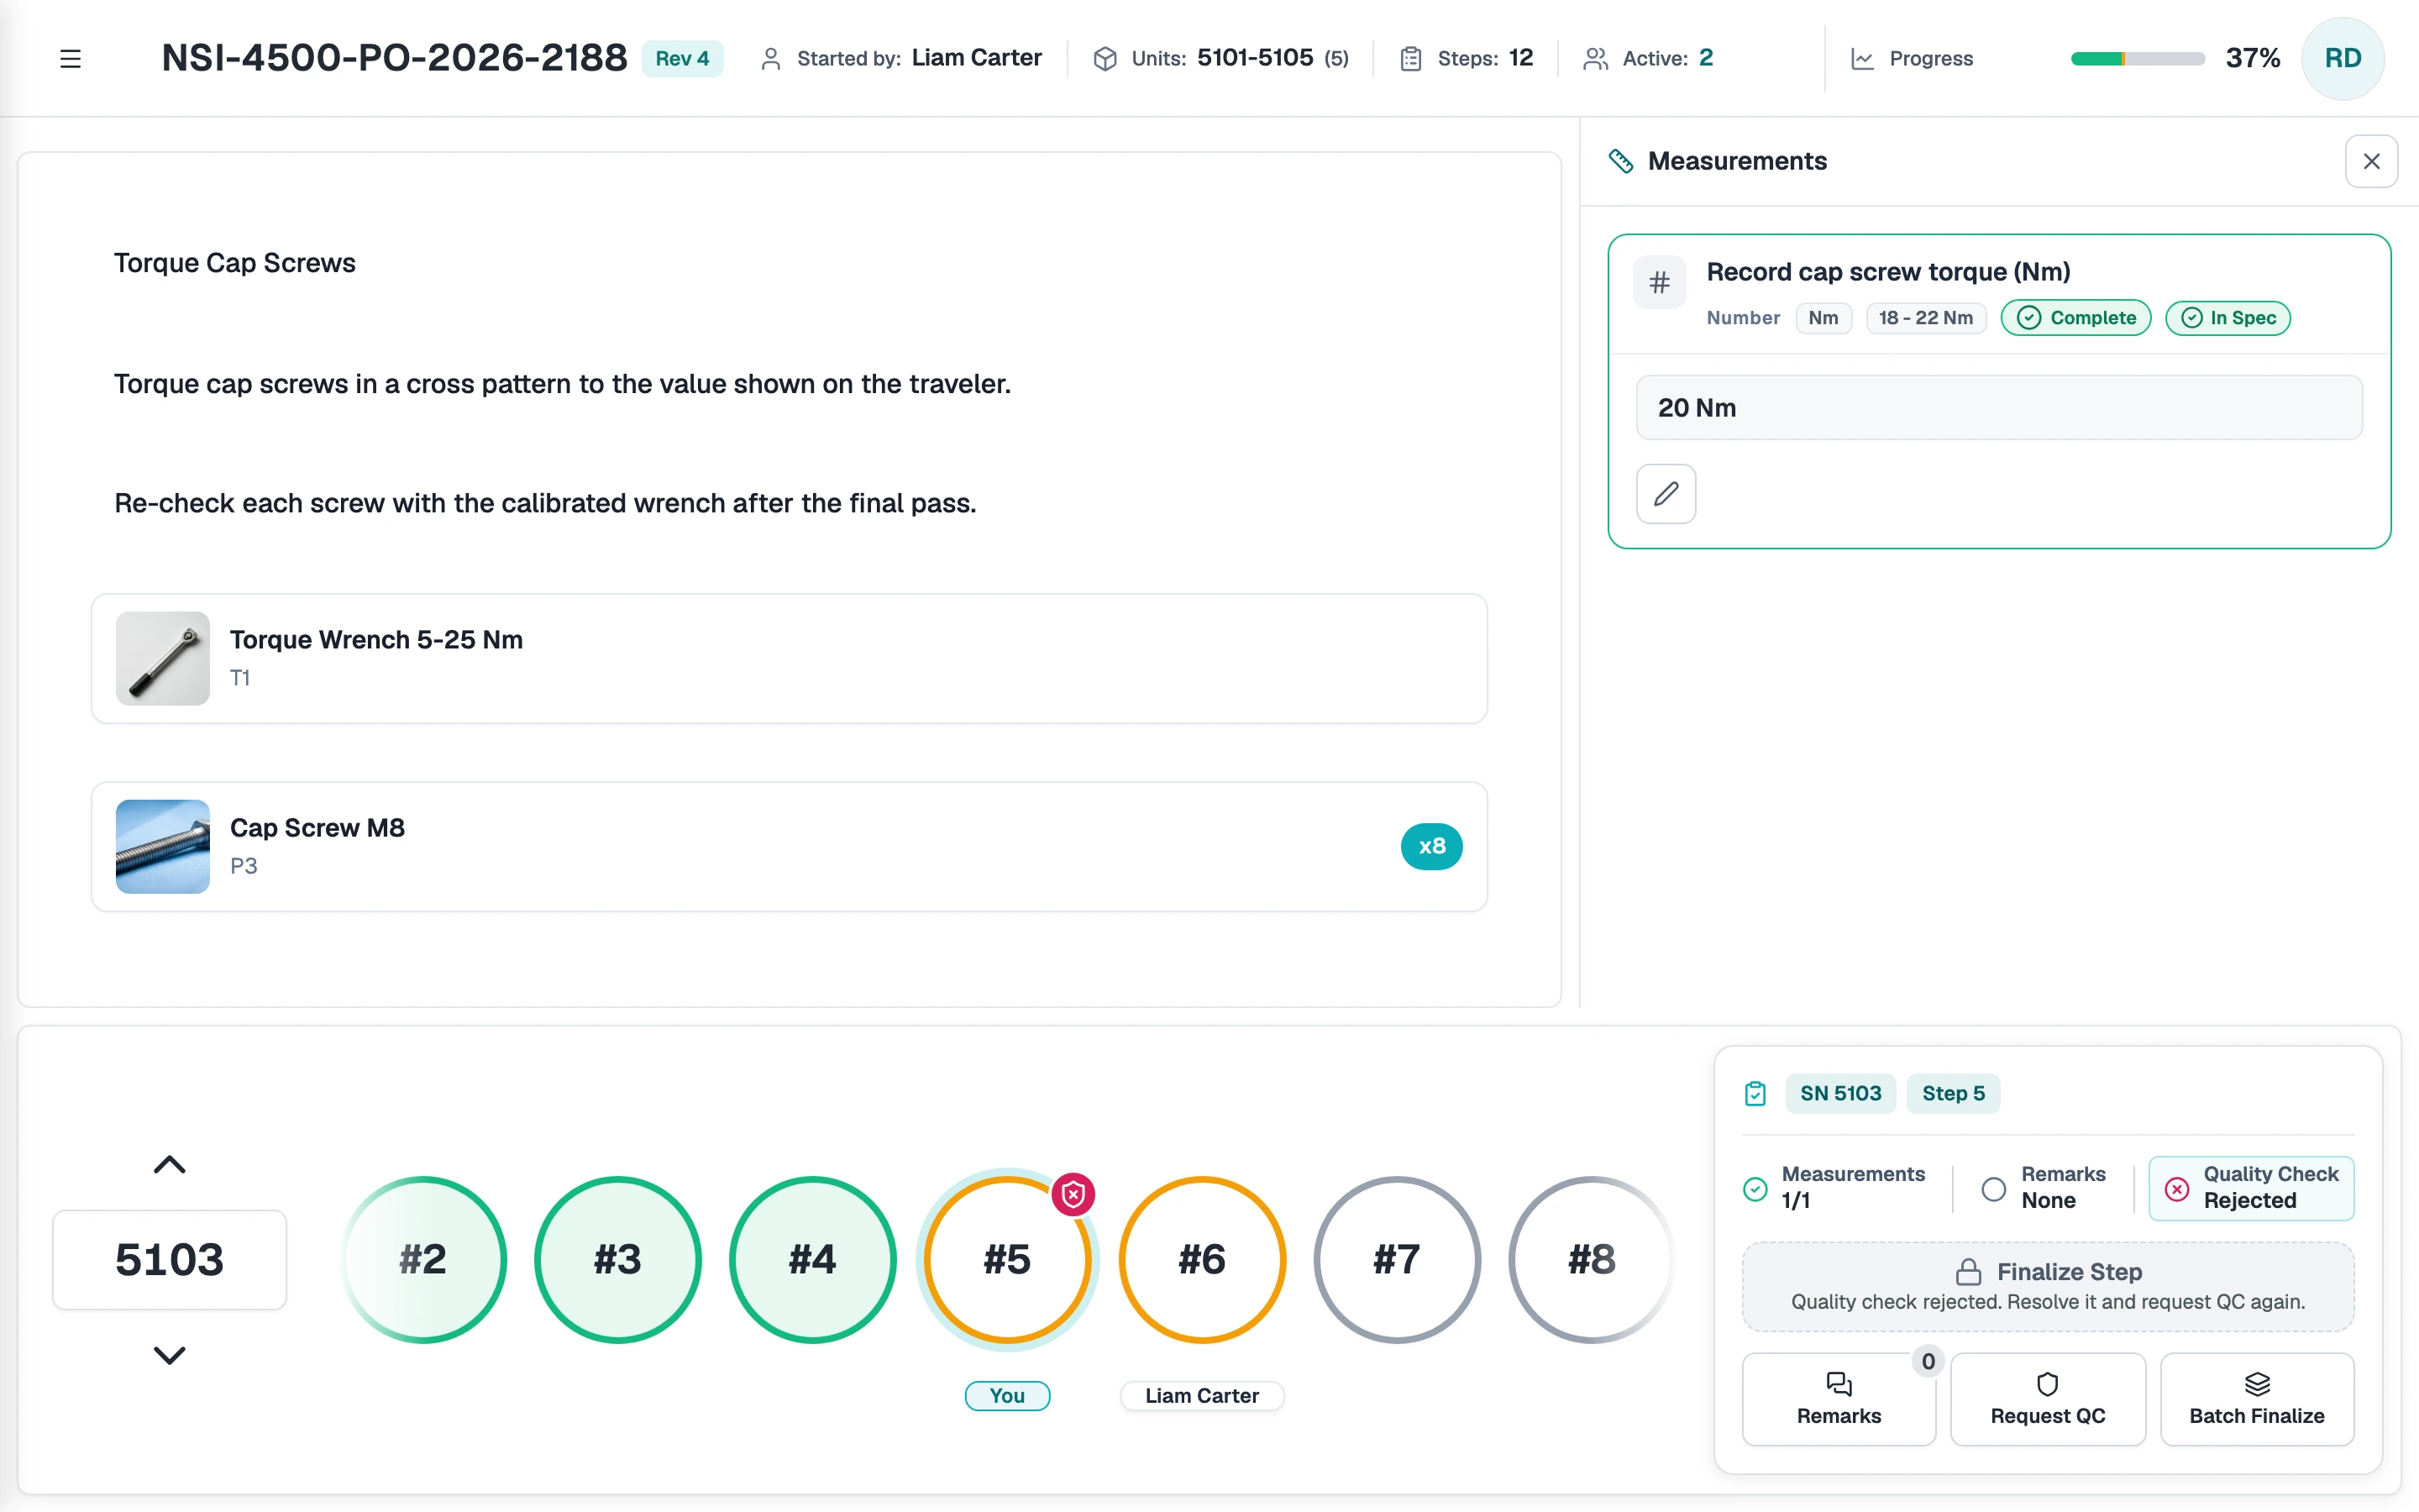Click the In Spec status badge
This screenshot has width=2419, height=1512.
click(2228, 318)
